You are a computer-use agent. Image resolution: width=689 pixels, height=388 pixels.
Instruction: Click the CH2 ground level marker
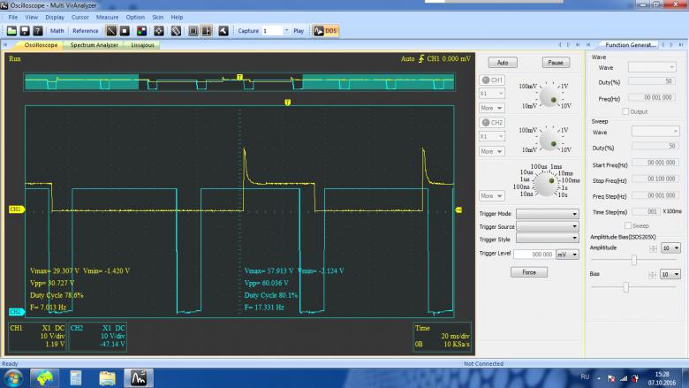pyautogui.click(x=16, y=311)
